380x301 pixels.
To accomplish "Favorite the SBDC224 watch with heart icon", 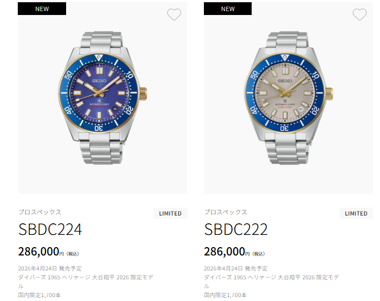I will point(174,14).
